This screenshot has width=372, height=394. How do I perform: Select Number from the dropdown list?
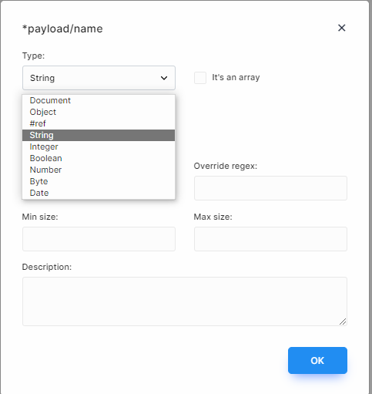click(x=99, y=170)
